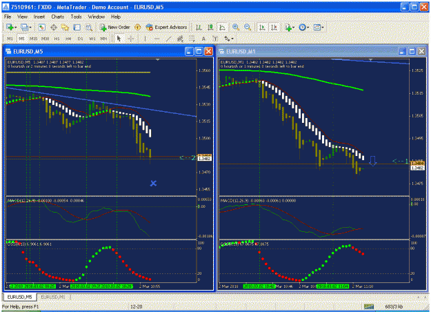Click the blue X marker in M5 chart

[x=153, y=183]
